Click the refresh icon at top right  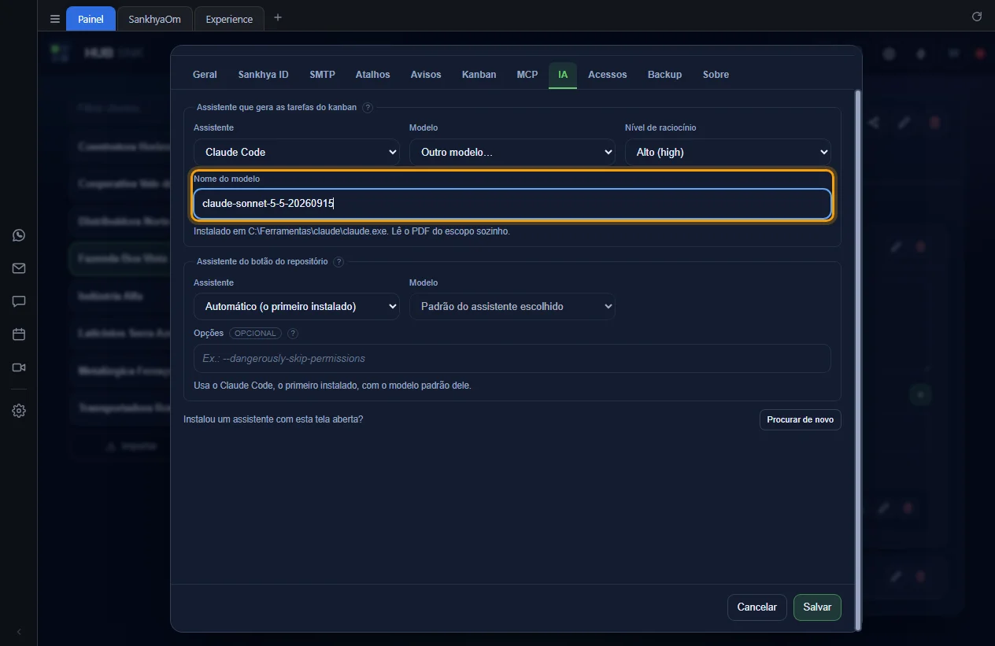[x=977, y=17]
